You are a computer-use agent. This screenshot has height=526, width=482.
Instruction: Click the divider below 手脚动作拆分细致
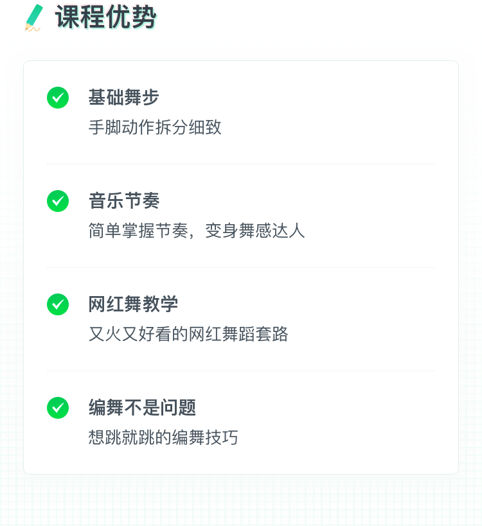tap(240, 164)
